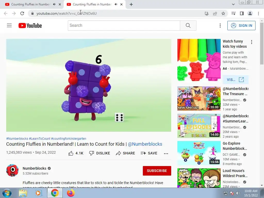This screenshot has height=198, width=264.
Task: Open the ad's three-dot options menu
Action: [x=252, y=42]
